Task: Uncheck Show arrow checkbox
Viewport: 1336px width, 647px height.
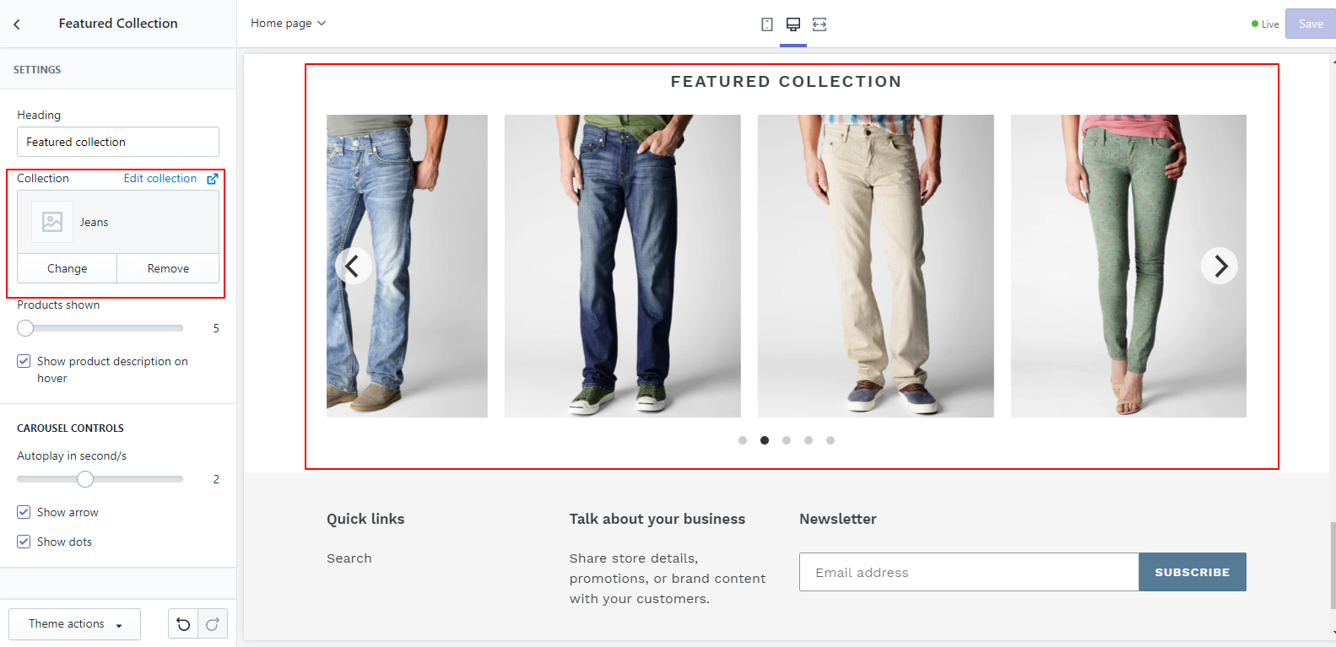Action: pyautogui.click(x=24, y=512)
